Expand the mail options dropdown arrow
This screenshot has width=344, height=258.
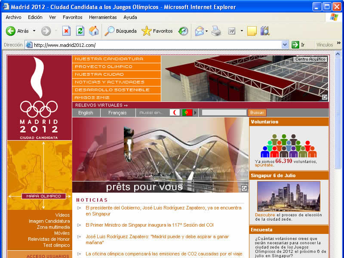pyautogui.click(x=207, y=31)
